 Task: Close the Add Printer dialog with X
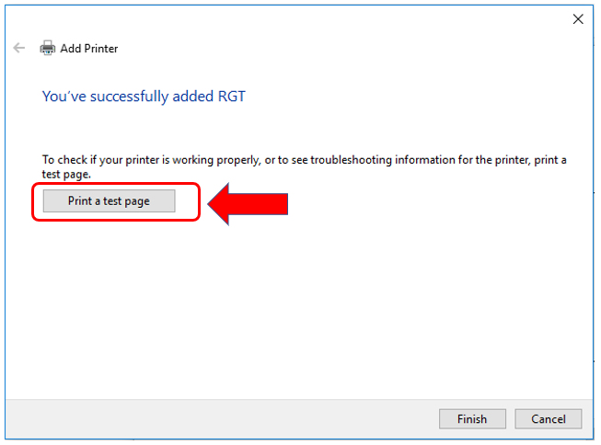click(578, 19)
